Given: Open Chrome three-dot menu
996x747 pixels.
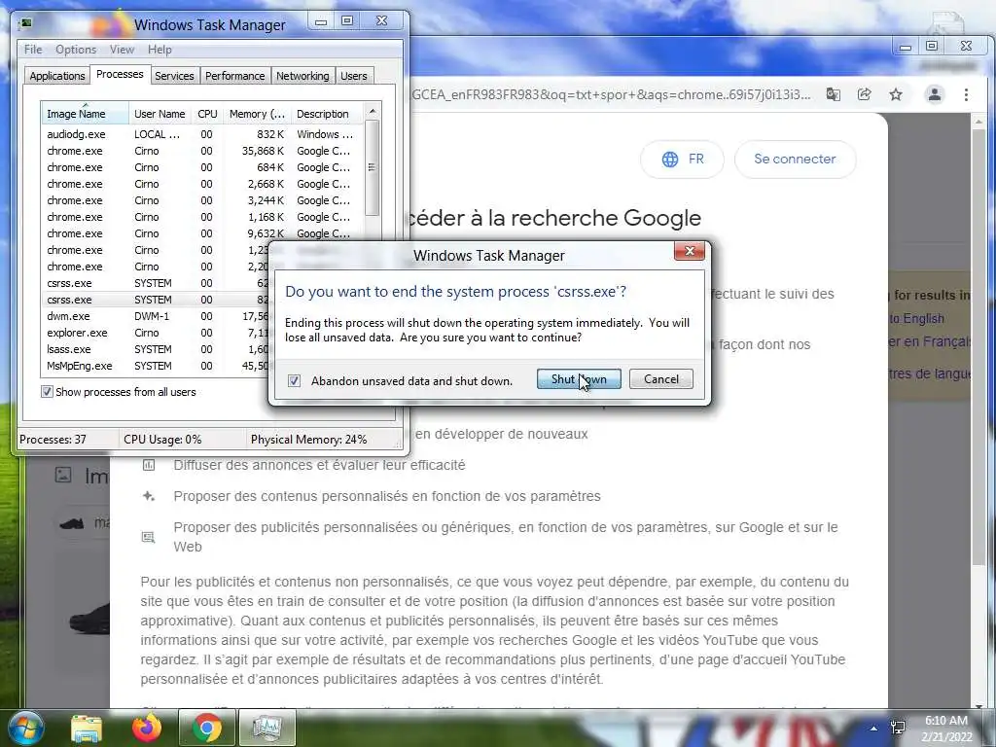Looking at the screenshot, I should point(966,94).
